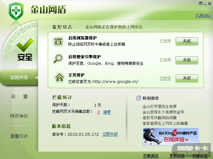
Task: Click the 已启用 status for search engine protection
Action: [165, 60]
